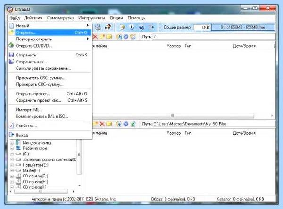Click the Burn CD/DVD image toolbar icon
Image resolution: width=283 pixels, height=209 pixels.
[x=108, y=27]
